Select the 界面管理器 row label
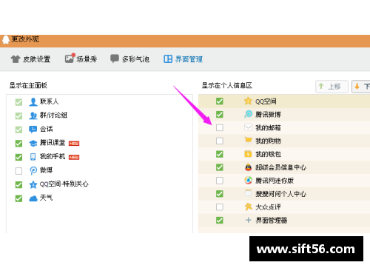The image size is (370, 268). tap(272, 220)
